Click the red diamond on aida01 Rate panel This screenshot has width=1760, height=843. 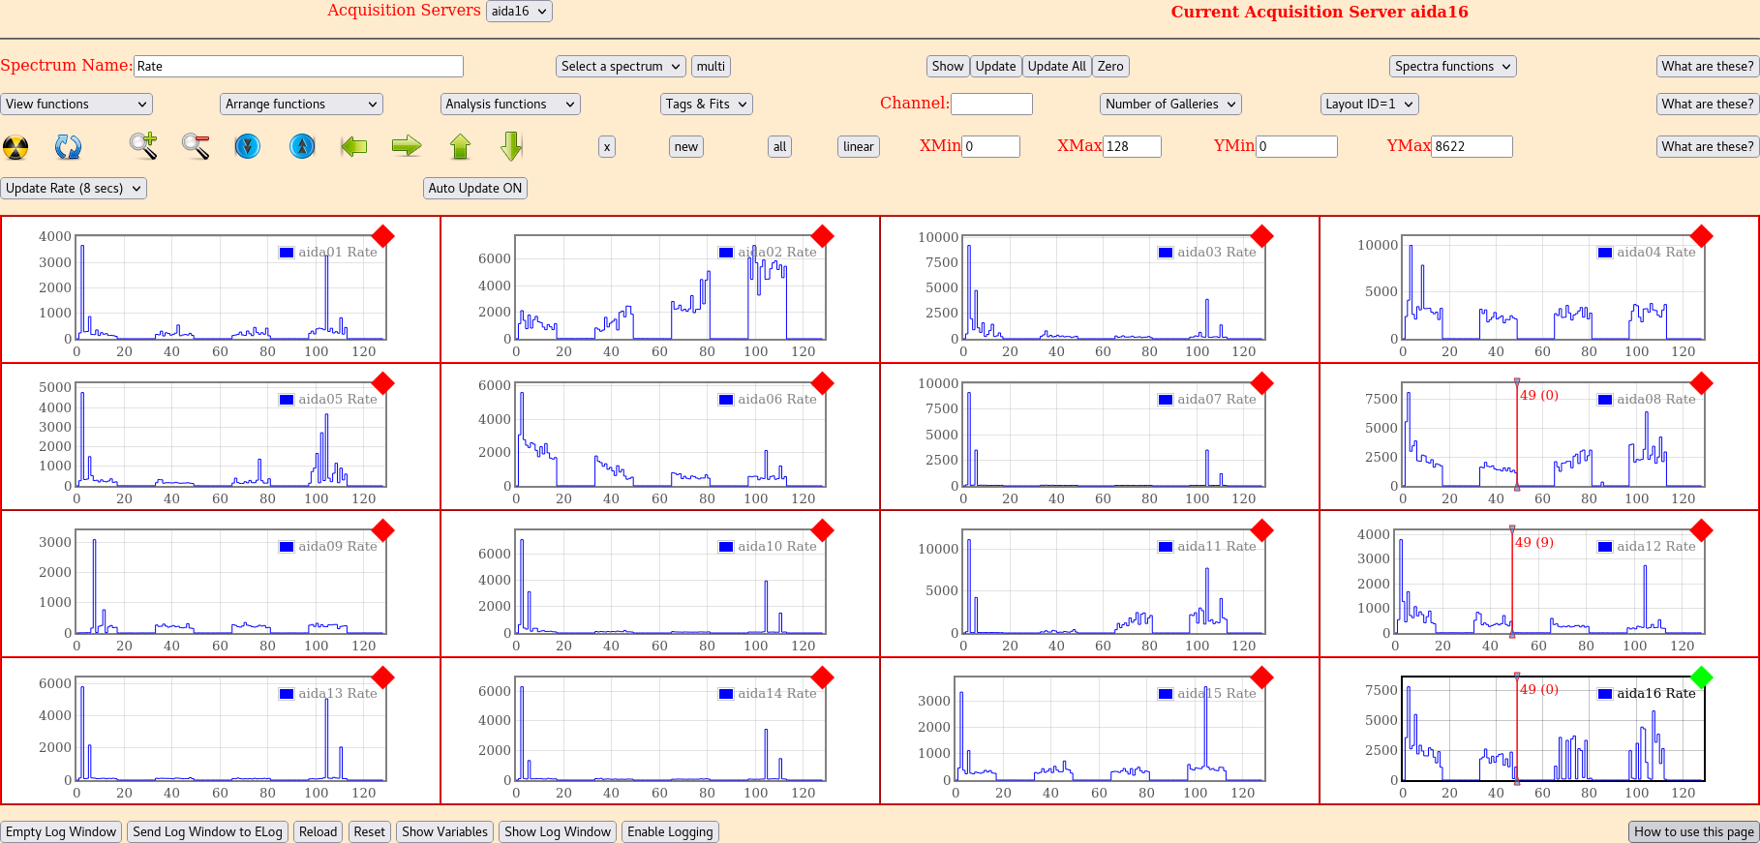(x=383, y=236)
